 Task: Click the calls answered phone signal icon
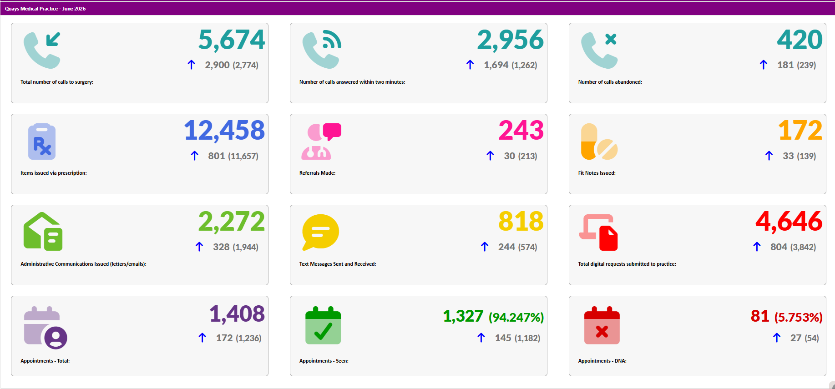tap(322, 50)
